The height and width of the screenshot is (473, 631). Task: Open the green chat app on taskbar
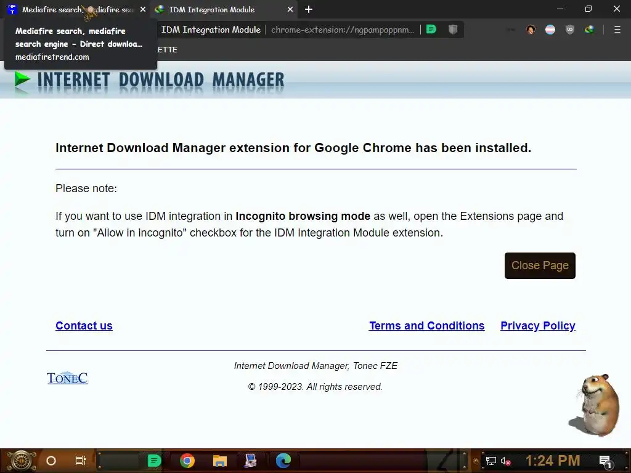(x=153, y=461)
